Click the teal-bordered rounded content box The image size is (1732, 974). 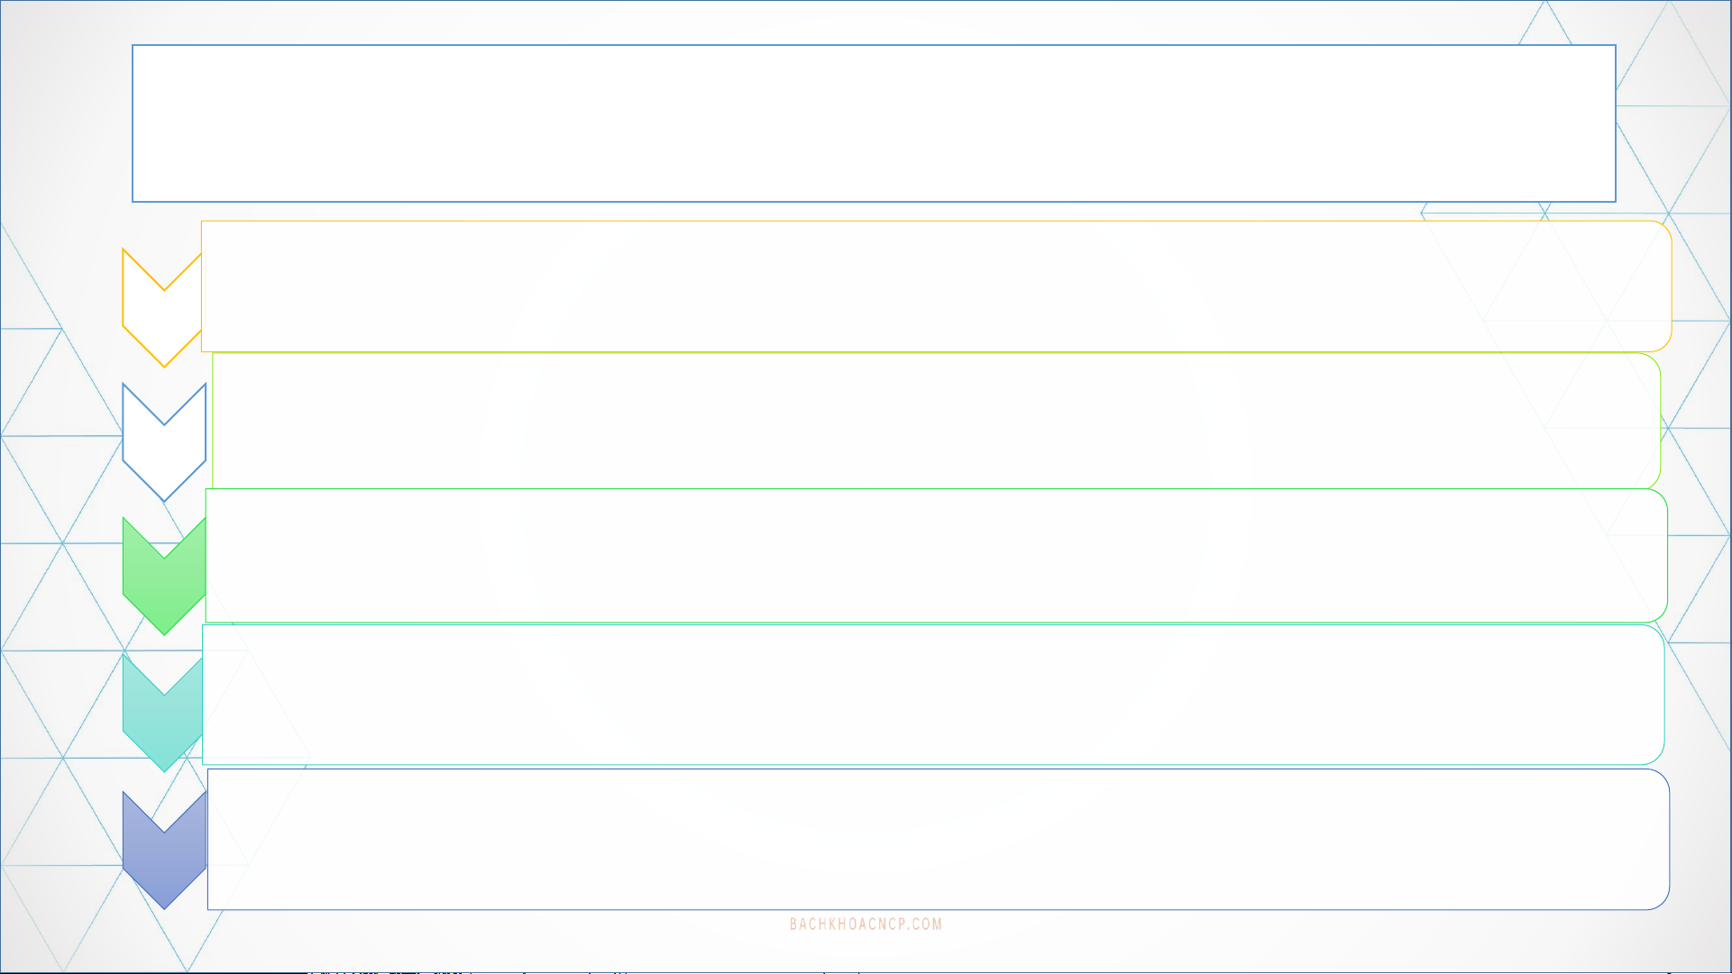click(933, 695)
